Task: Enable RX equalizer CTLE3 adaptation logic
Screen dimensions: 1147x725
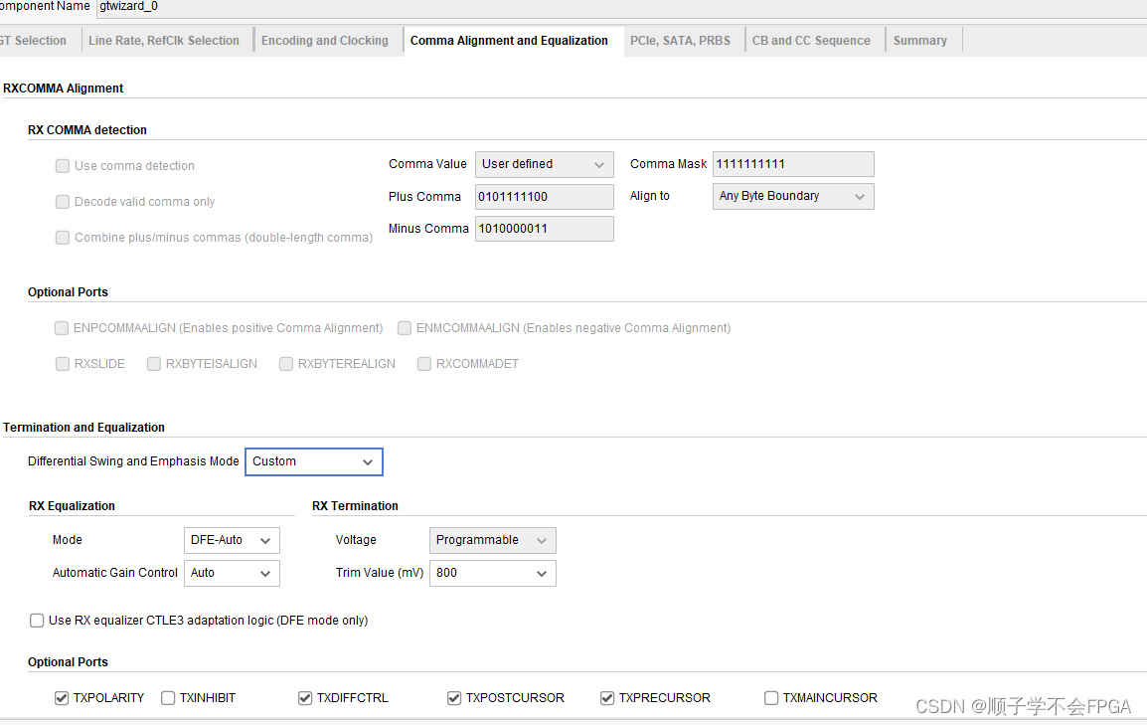Action: pyautogui.click(x=37, y=622)
